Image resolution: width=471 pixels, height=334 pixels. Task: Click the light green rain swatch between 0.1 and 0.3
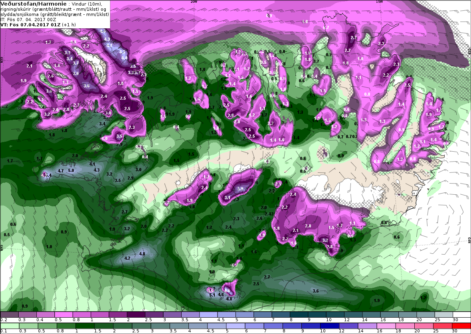point(9,326)
